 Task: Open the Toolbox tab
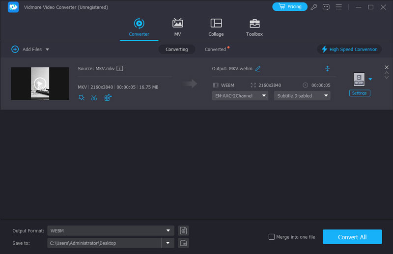254,28
